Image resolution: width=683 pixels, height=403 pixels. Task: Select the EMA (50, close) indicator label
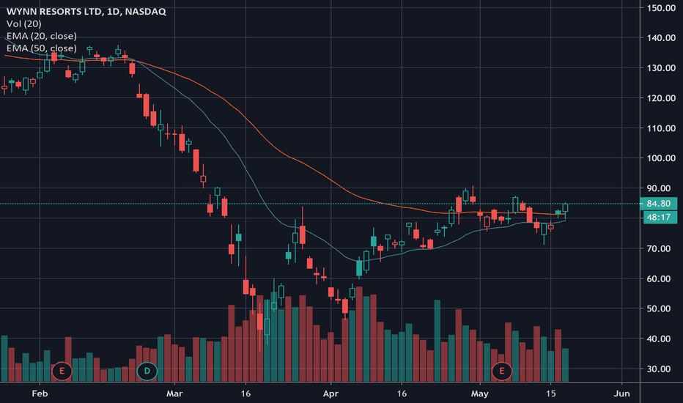41,48
